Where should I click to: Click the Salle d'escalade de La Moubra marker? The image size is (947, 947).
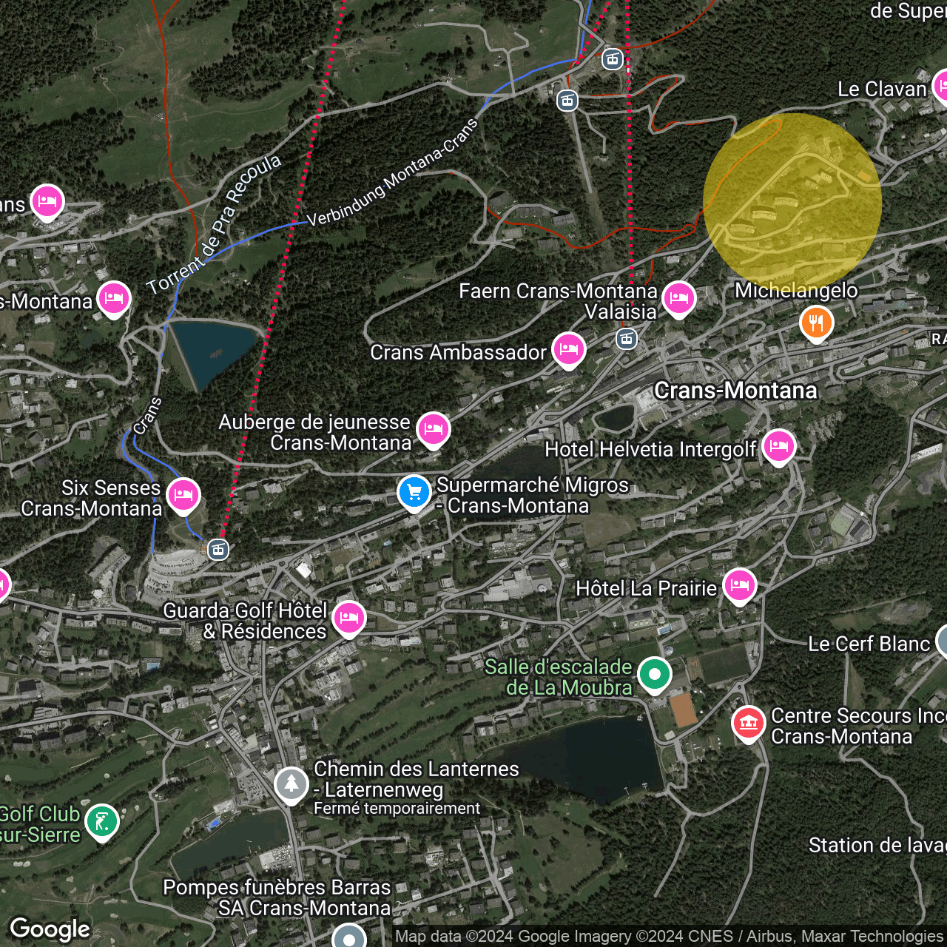click(x=655, y=674)
